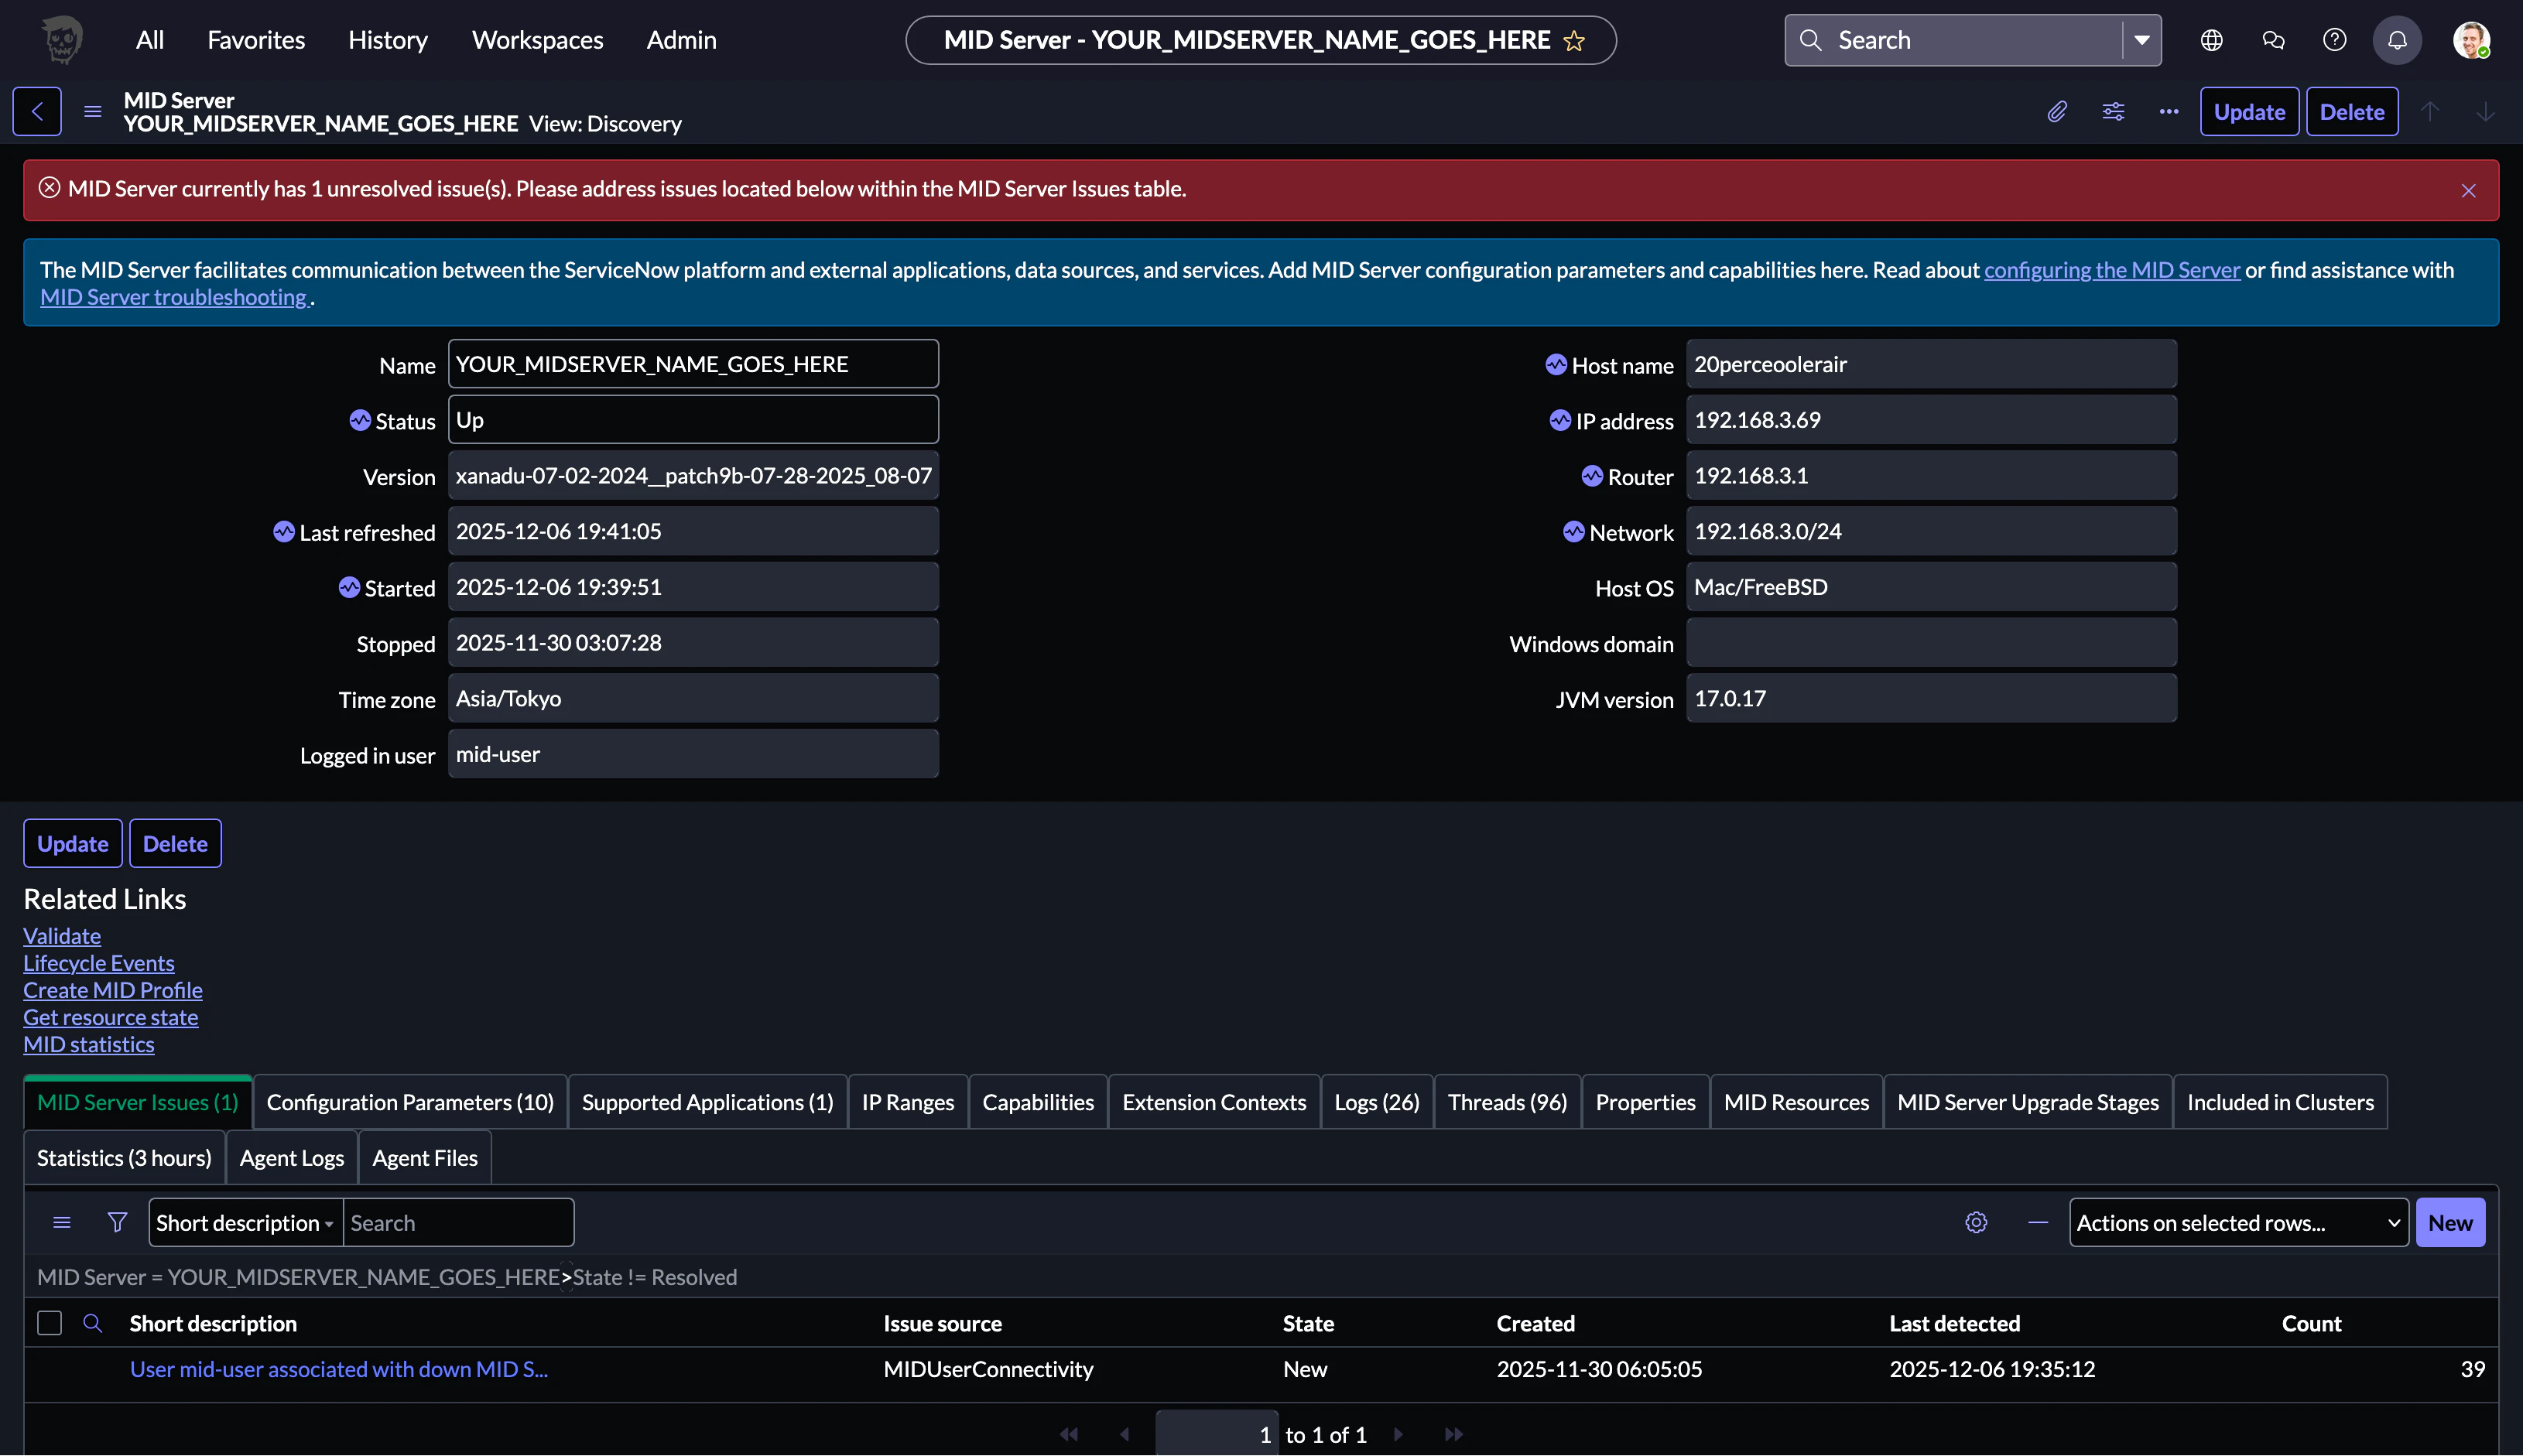Open the Logs (26) tab

pos(1377,1102)
